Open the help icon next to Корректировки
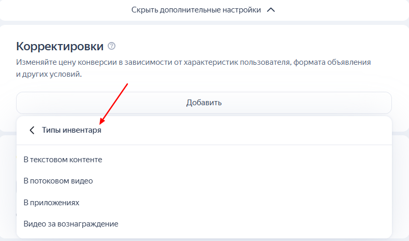The height and width of the screenshot is (241, 409). coord(112,46)
